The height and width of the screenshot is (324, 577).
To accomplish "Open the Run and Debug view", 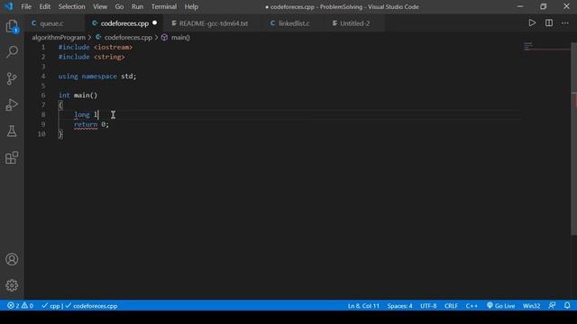I will point(12,105).
